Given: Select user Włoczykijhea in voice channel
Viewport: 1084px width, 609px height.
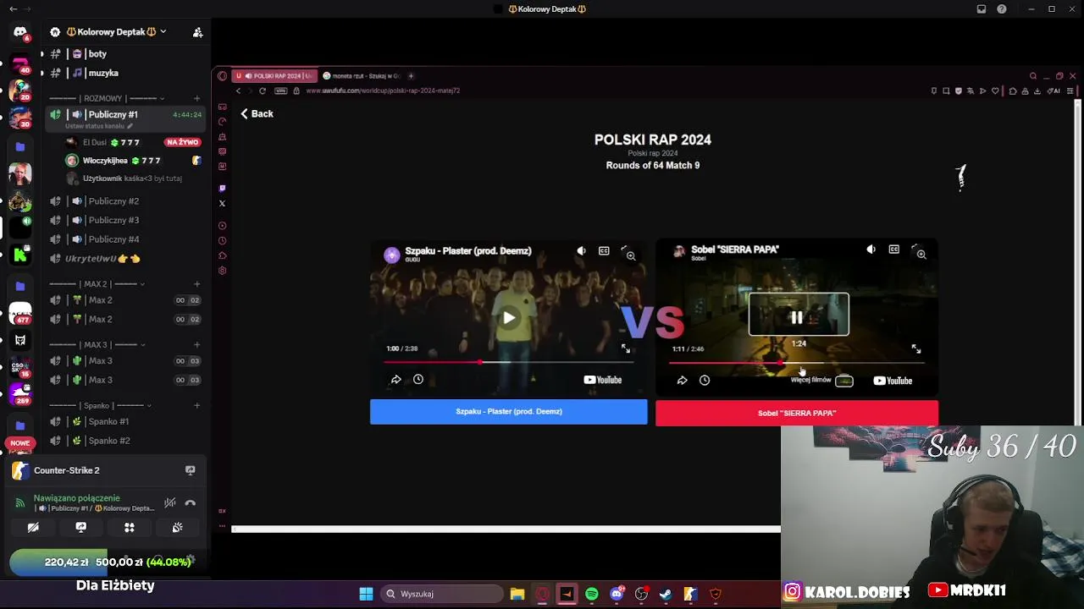Looking at the screenshot, I should pos(134,161).
